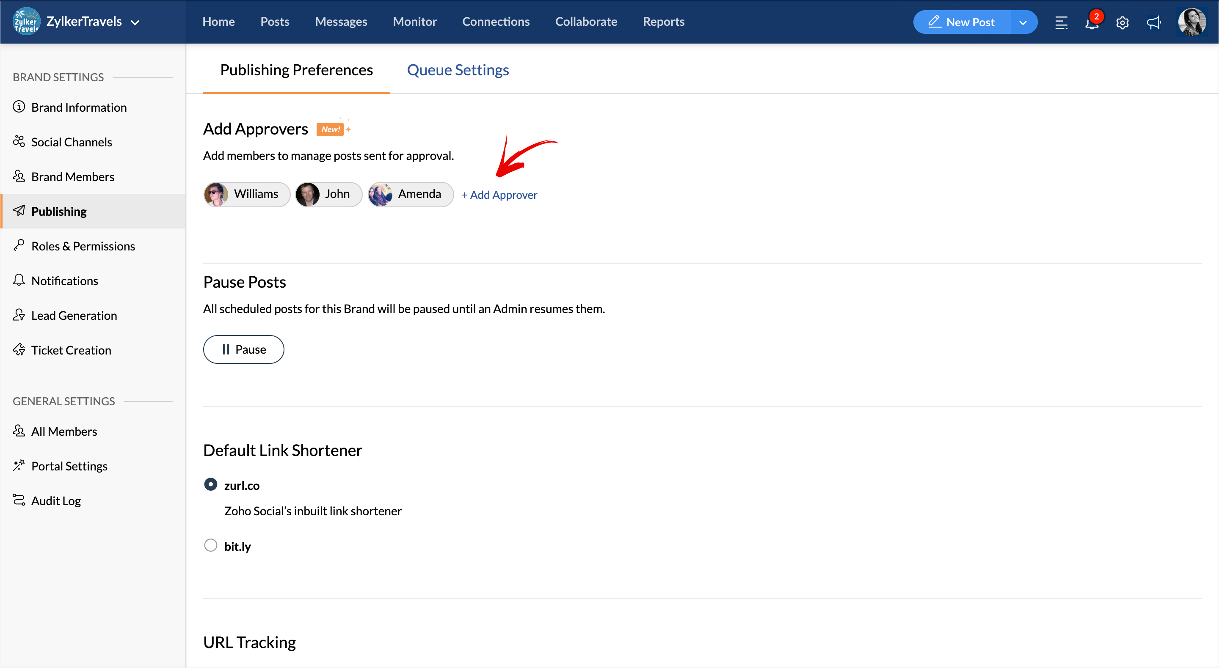Click the Add Approver link
The image size is (1219, 668).
click(x=499, y=195)
